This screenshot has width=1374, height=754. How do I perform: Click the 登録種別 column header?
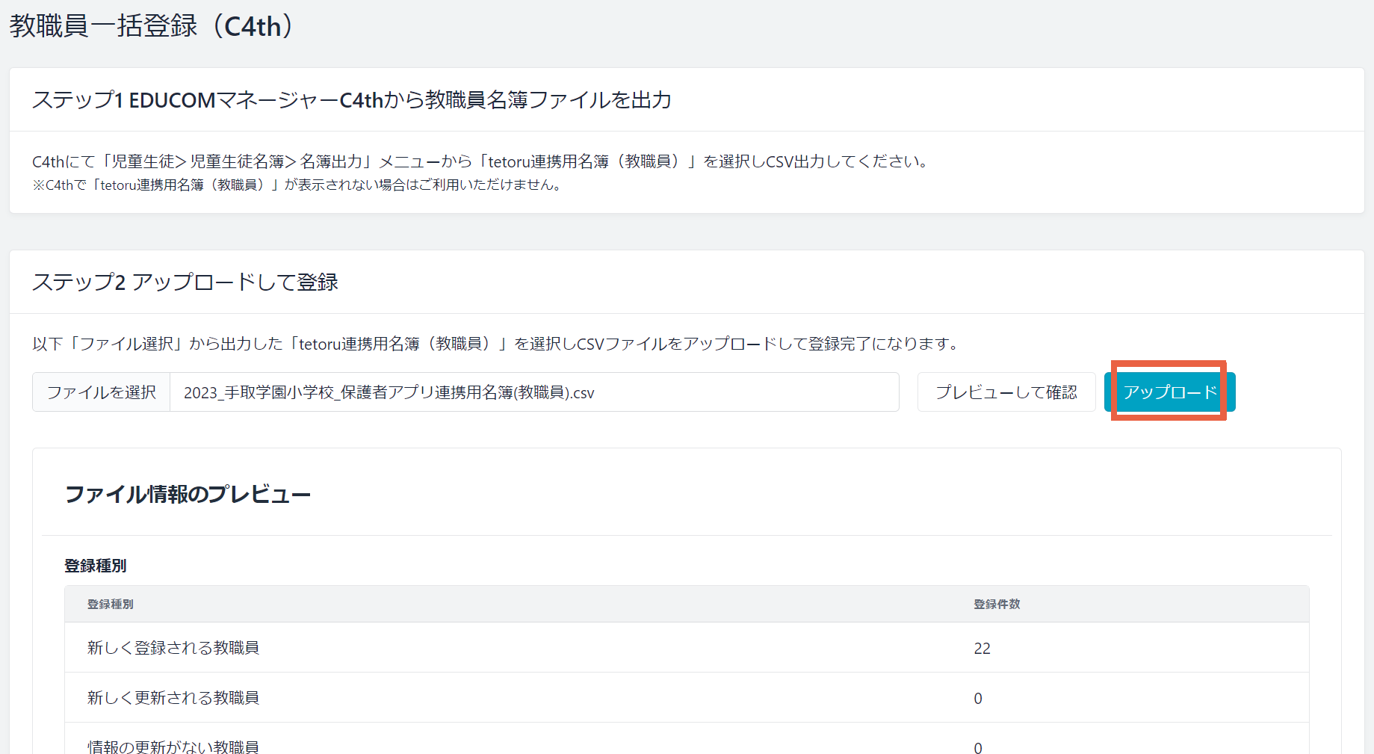pyautogui.click(x=111, y=604)
